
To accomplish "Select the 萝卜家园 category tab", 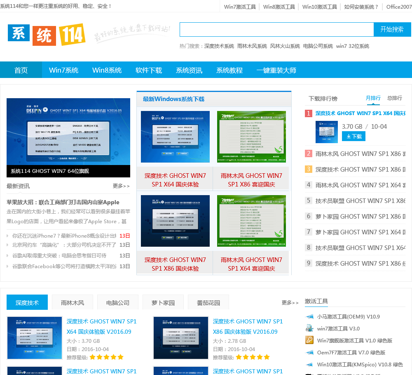I will pos(163,303).
